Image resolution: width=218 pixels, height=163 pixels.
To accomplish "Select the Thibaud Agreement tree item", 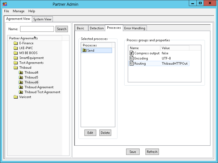I will 39,87.
